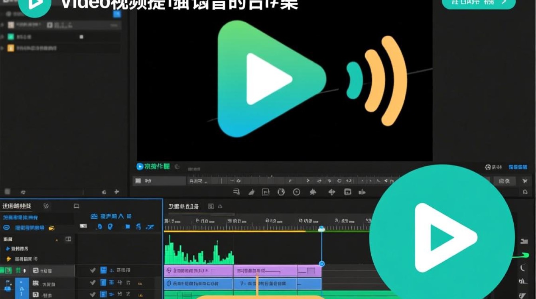The image size is (536, 299).
Task: Select the list item with the blue arrow icon
Action: click(x=17, y=249)
